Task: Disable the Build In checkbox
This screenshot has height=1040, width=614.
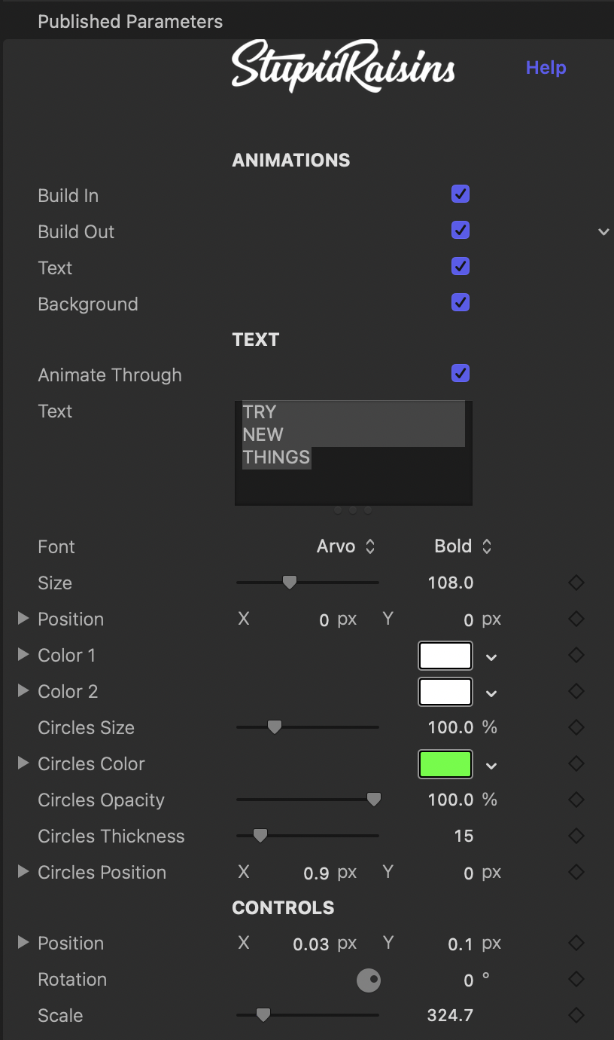Action: pos(460,194)
